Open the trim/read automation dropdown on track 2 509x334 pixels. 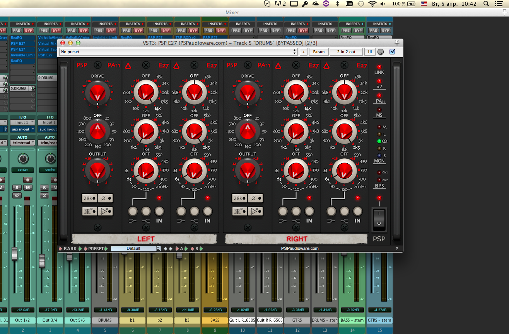point(23,143)
